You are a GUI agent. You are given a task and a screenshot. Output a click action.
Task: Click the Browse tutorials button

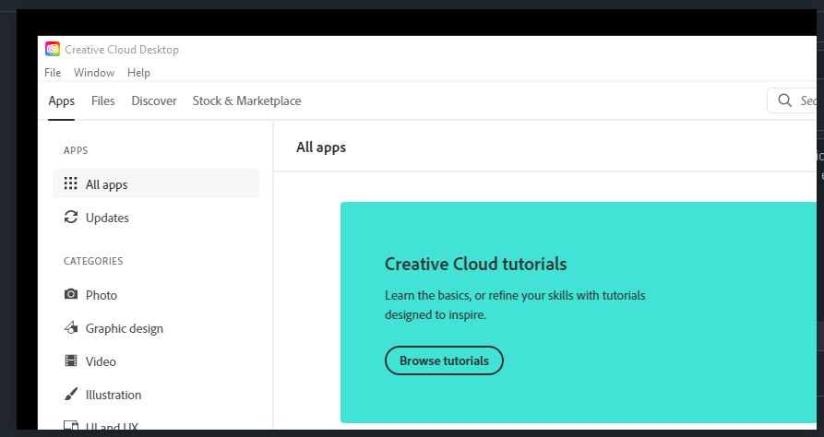[x=444, y=360]
